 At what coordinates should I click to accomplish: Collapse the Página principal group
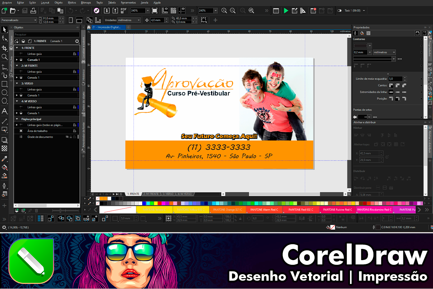pos(17,119)
